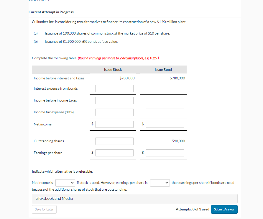
Task: Select the Issue Bond income before taxes field
Action: coord(165,100)
